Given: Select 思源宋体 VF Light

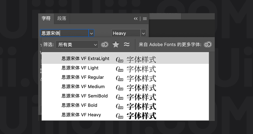Looking at the screenshot, I should [125, 68].
